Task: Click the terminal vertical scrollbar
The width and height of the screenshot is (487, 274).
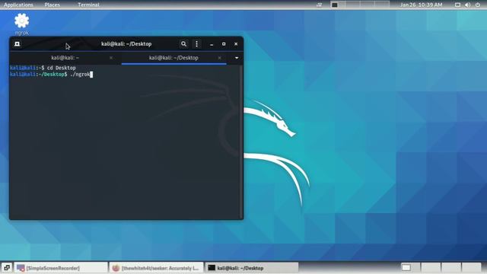Action: pos(241,142)
